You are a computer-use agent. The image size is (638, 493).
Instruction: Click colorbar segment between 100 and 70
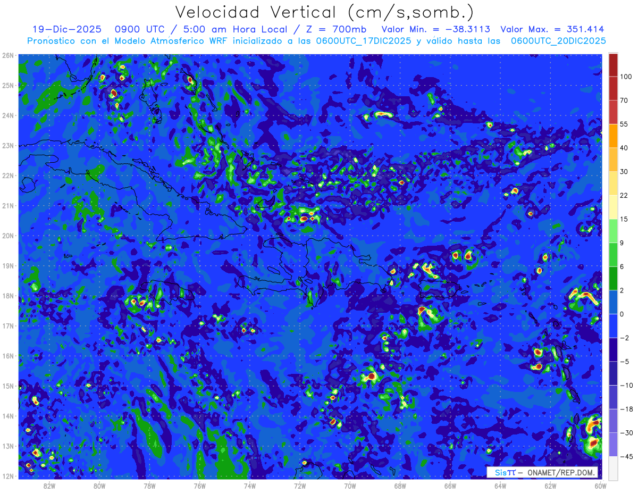(613, 88)
